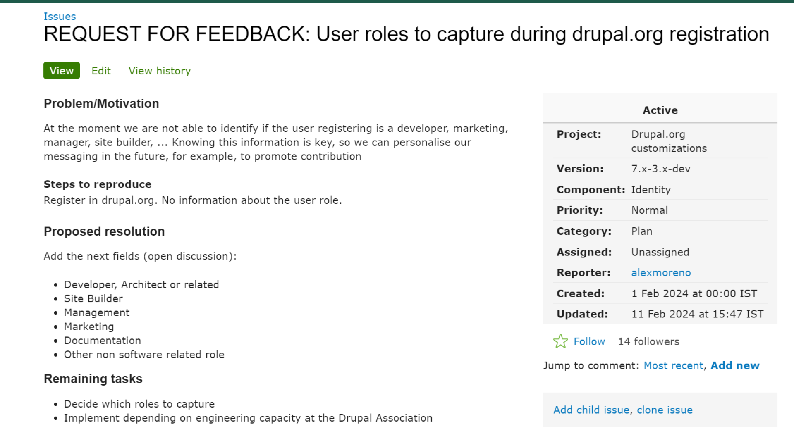Click the clone issue link
The height and width of the screenshot is (429, 794).
[x=665, y=410]
